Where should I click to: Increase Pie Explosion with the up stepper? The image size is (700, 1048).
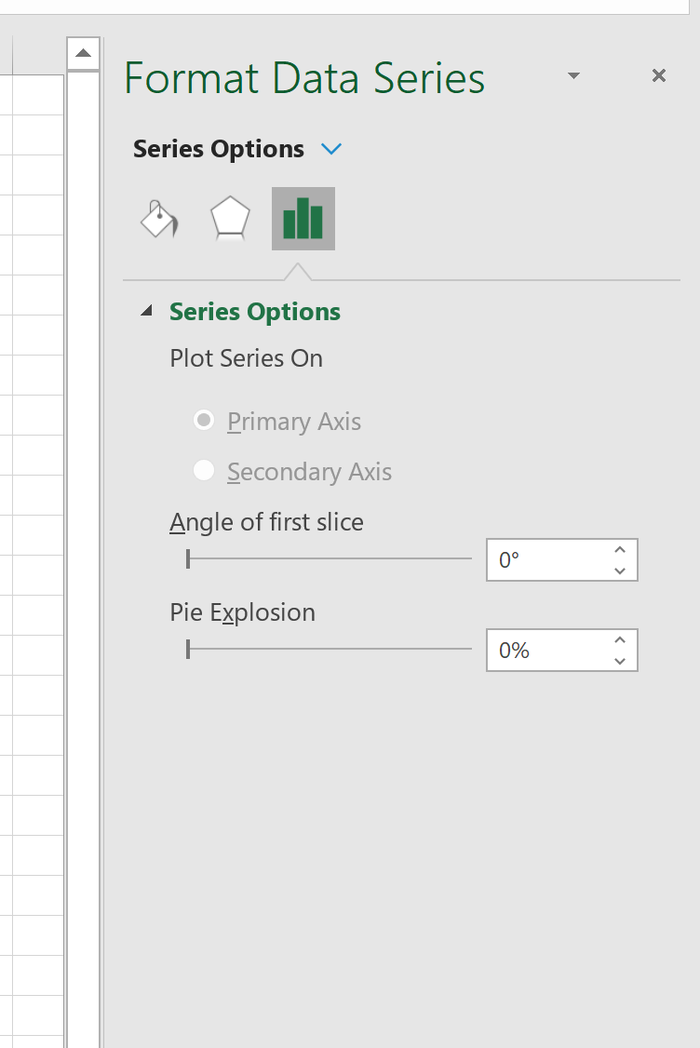pos(620,639)
